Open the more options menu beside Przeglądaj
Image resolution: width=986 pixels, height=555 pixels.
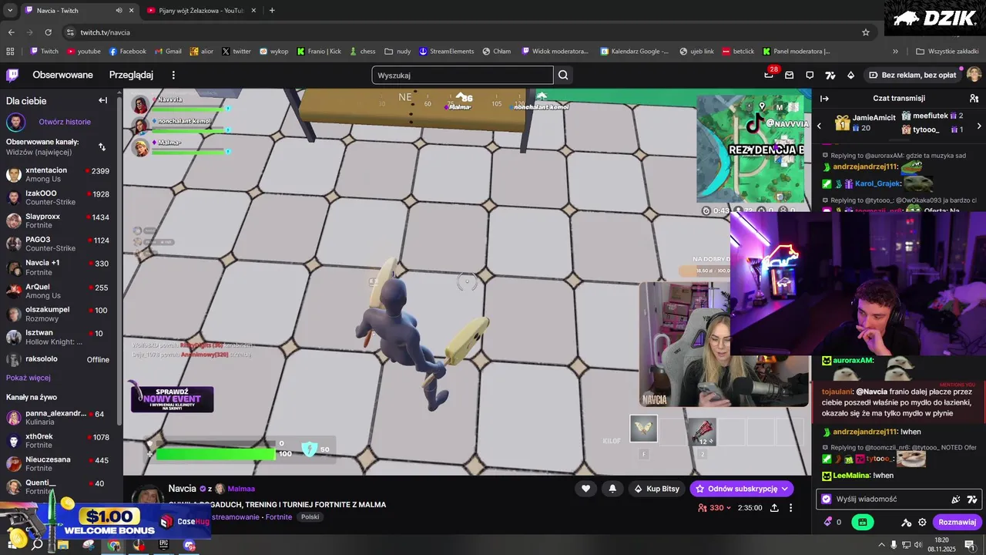point(173,75)
